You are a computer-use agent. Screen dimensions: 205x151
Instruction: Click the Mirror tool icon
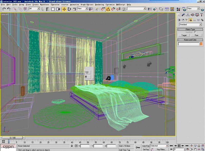pyautogui.click(x=150, y=9)
